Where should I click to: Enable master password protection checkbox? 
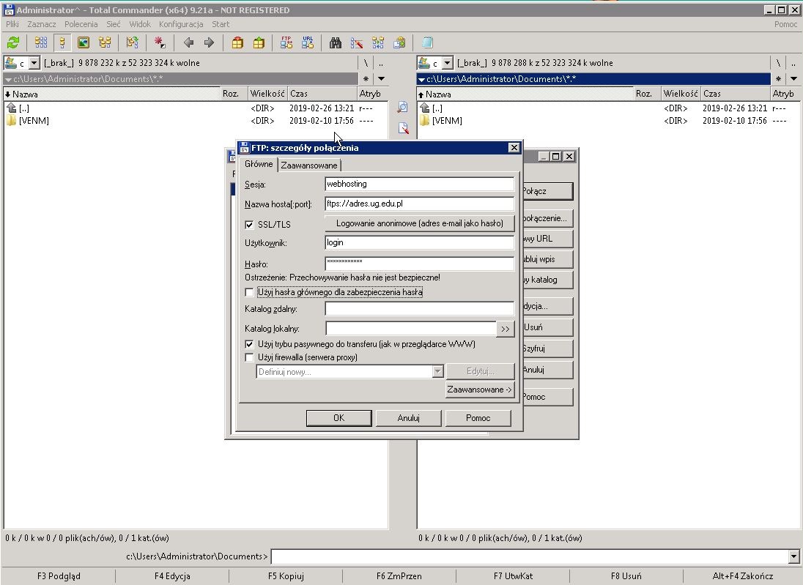(250, 292)
